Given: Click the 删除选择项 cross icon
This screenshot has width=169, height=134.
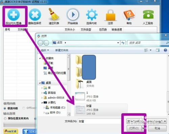Looking at the screenshot, I should coord(35,15).
